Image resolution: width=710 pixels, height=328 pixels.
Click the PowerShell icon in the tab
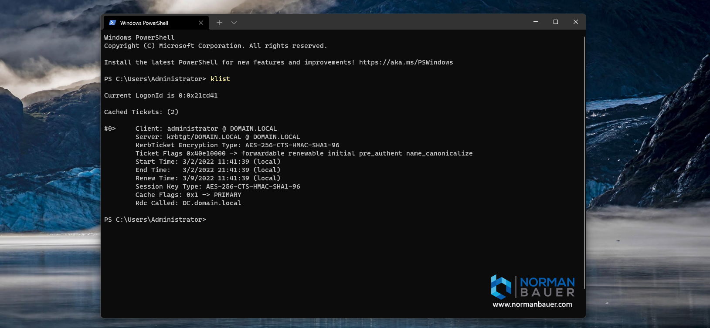pyautogui.click(x=112, y=23)
